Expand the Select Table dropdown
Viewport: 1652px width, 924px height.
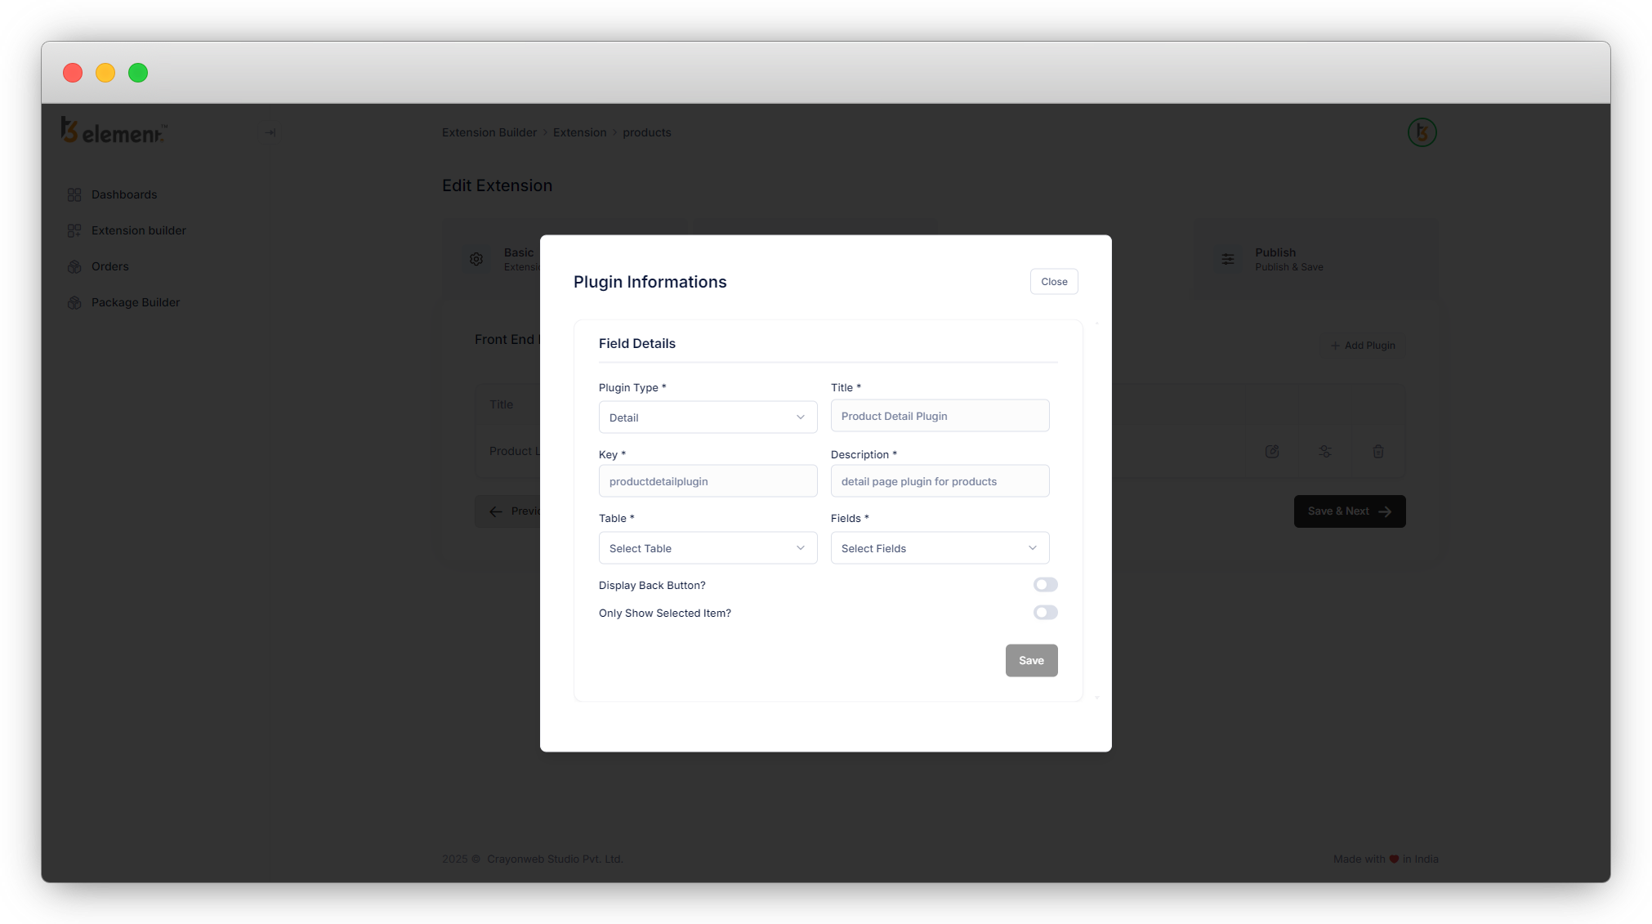click(708, 548)
